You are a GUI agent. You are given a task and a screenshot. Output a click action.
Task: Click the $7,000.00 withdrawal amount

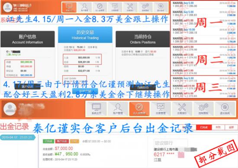tap(64, 149)
